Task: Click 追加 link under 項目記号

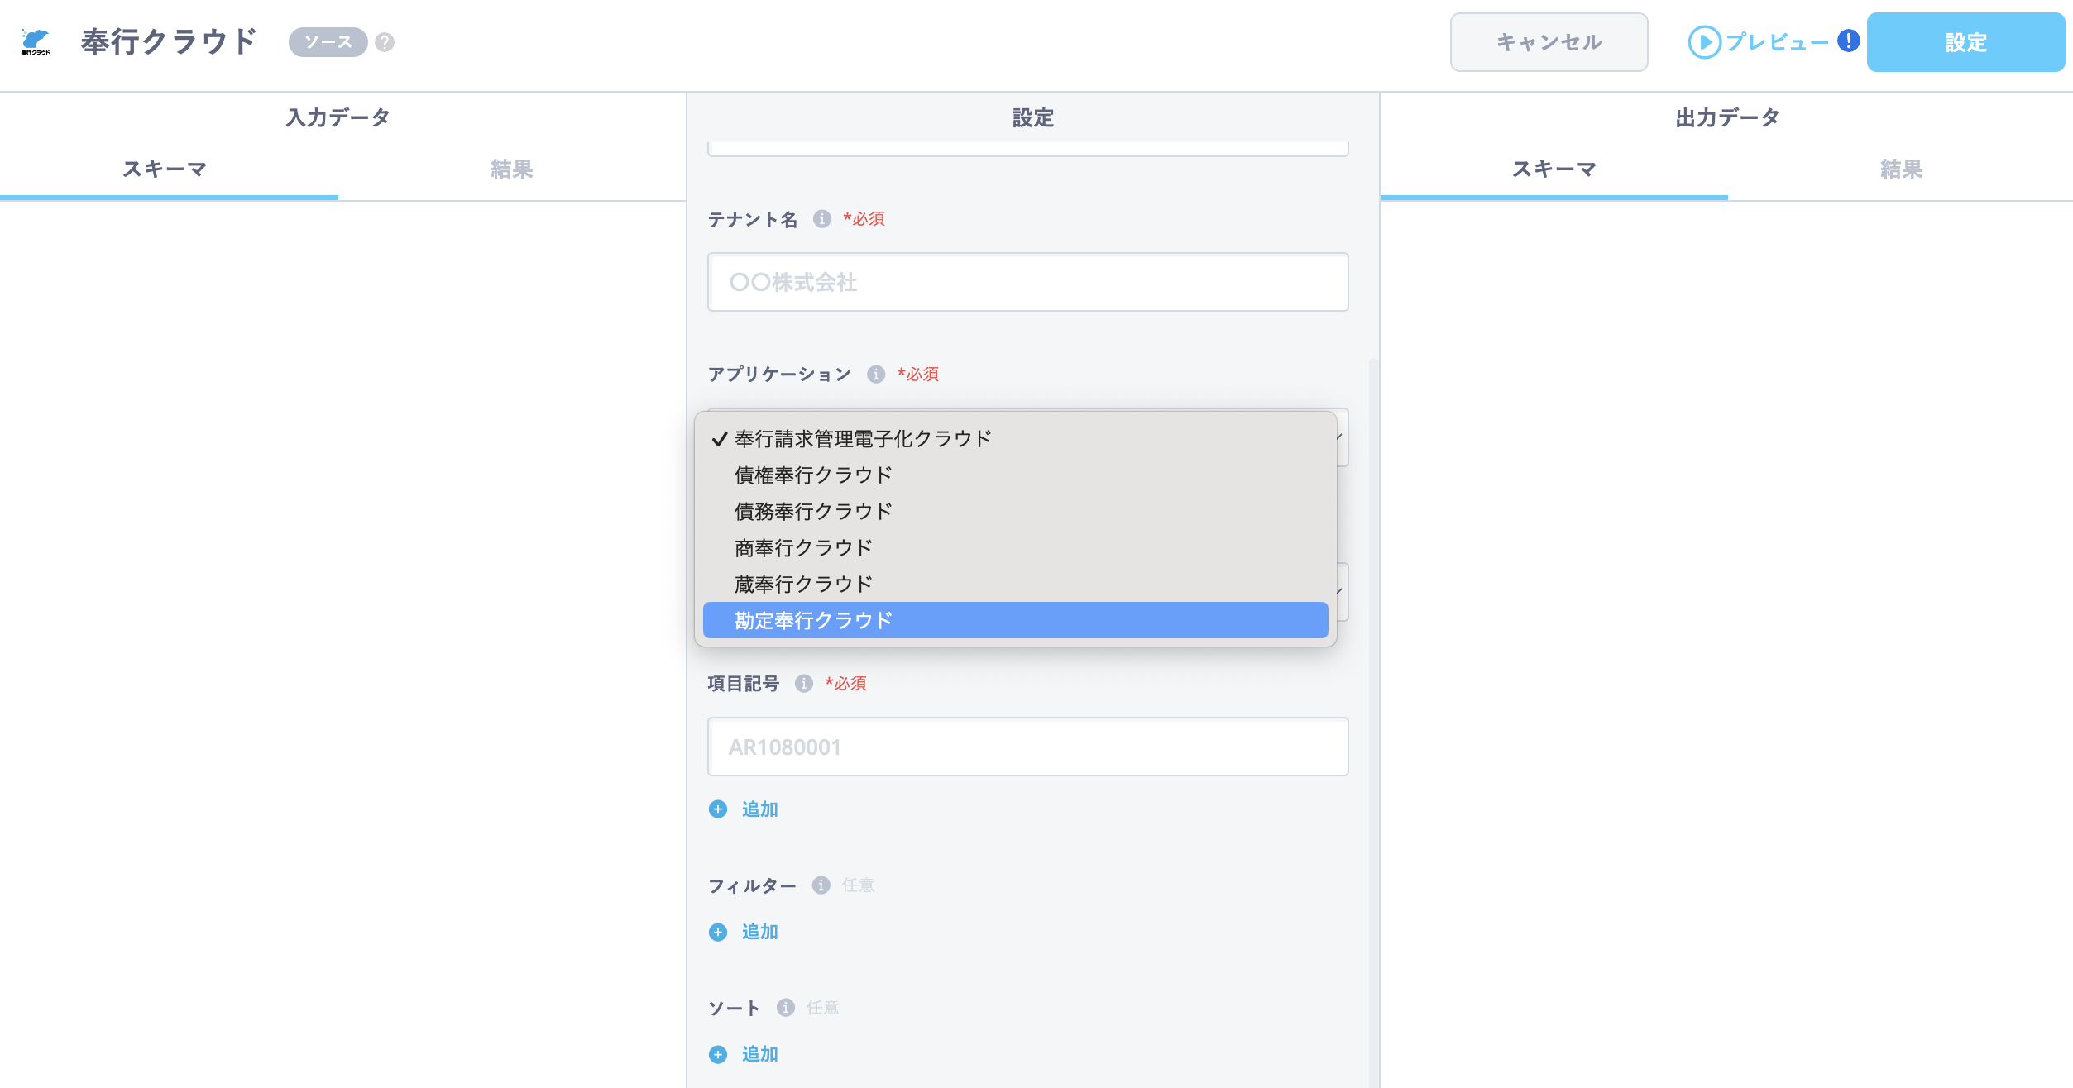Action: pyautogui.click(x=759, y=809)
